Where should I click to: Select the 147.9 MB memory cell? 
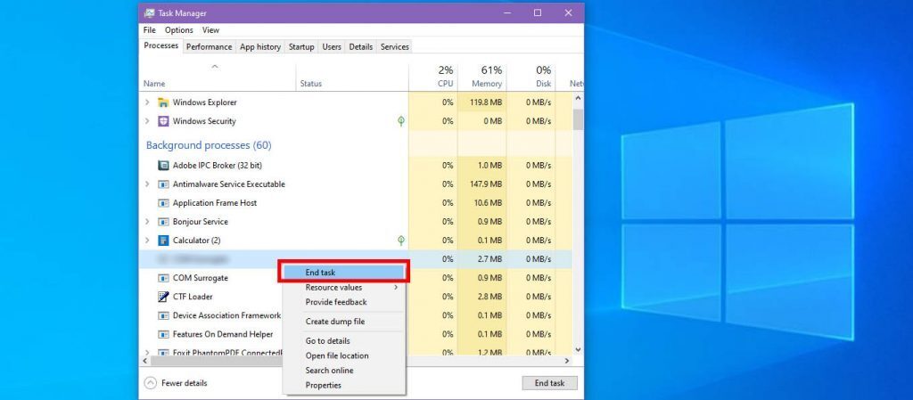482,184
